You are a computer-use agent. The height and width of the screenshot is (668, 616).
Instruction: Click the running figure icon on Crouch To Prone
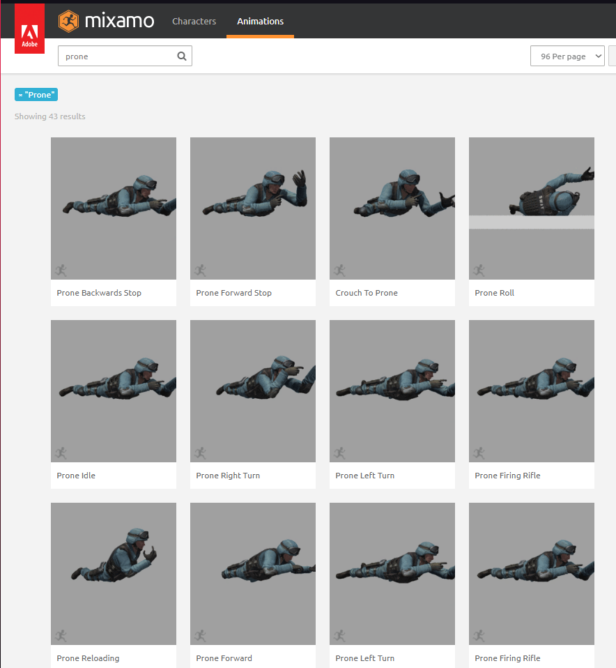pos(339,270)
